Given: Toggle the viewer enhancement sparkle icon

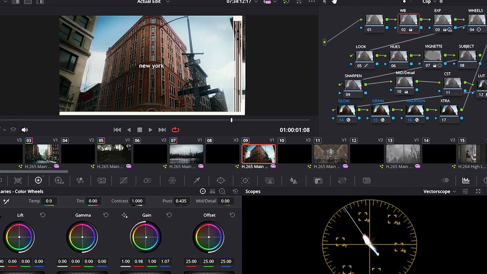Looking at the screenshot, I should (x=286, y=2).
